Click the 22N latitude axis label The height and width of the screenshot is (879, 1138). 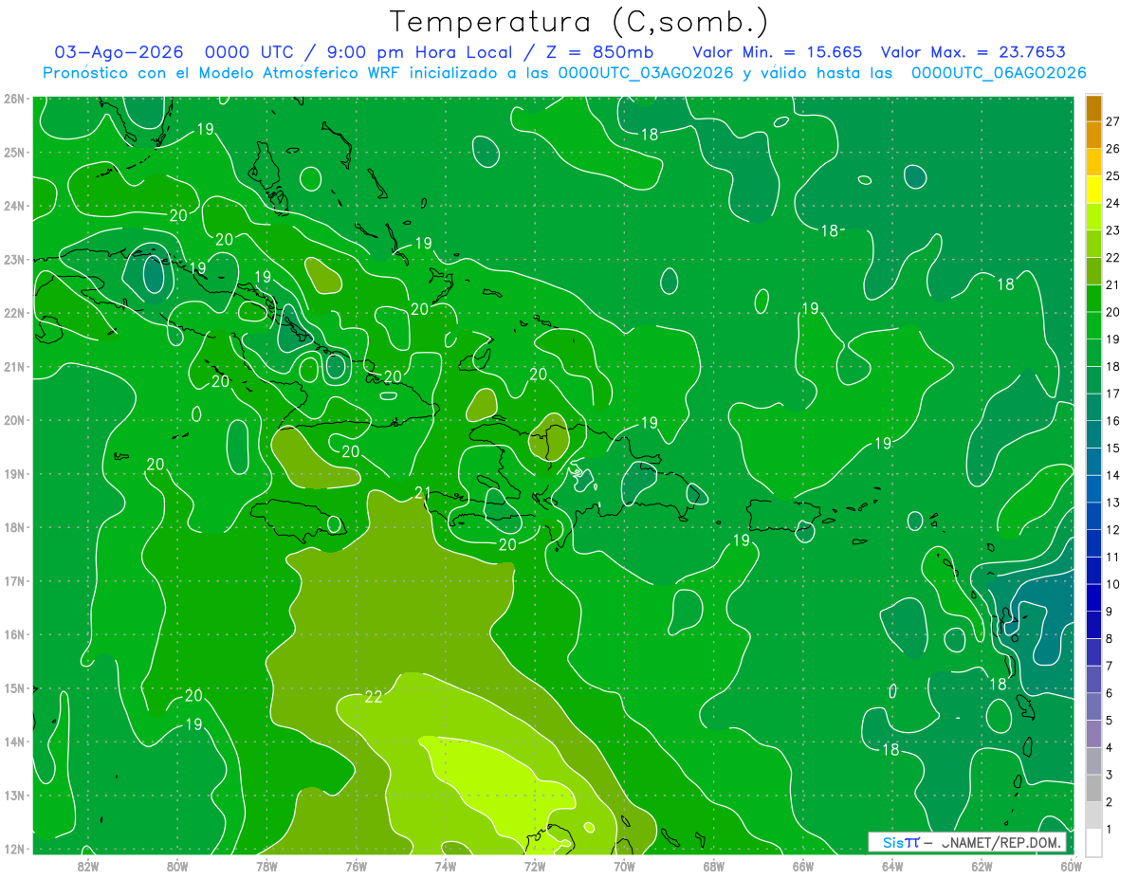[x=13, y=313]
